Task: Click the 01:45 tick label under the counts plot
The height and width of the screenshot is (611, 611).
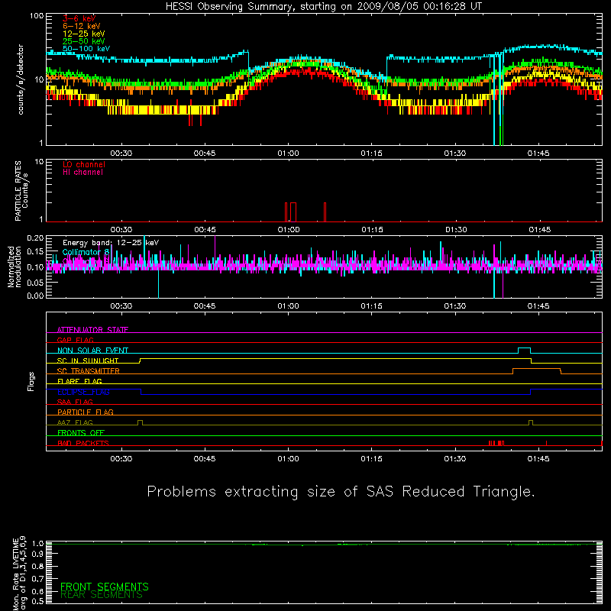Action: [538, 154]
